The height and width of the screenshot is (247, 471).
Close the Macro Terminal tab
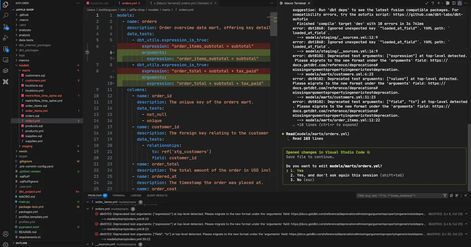pos(309,3)
